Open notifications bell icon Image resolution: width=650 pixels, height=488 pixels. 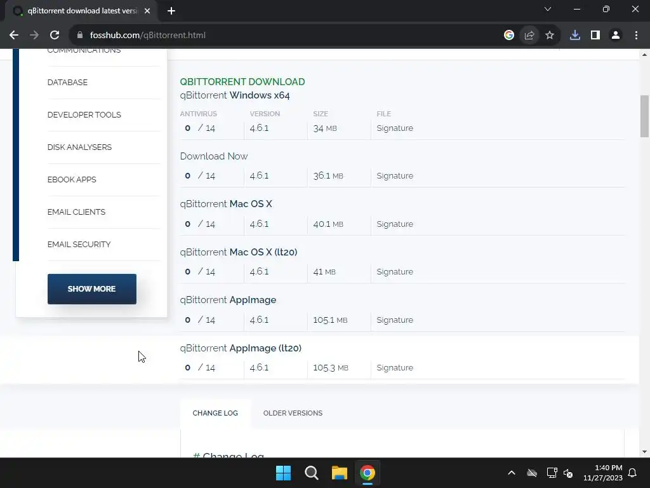[633, 473]
